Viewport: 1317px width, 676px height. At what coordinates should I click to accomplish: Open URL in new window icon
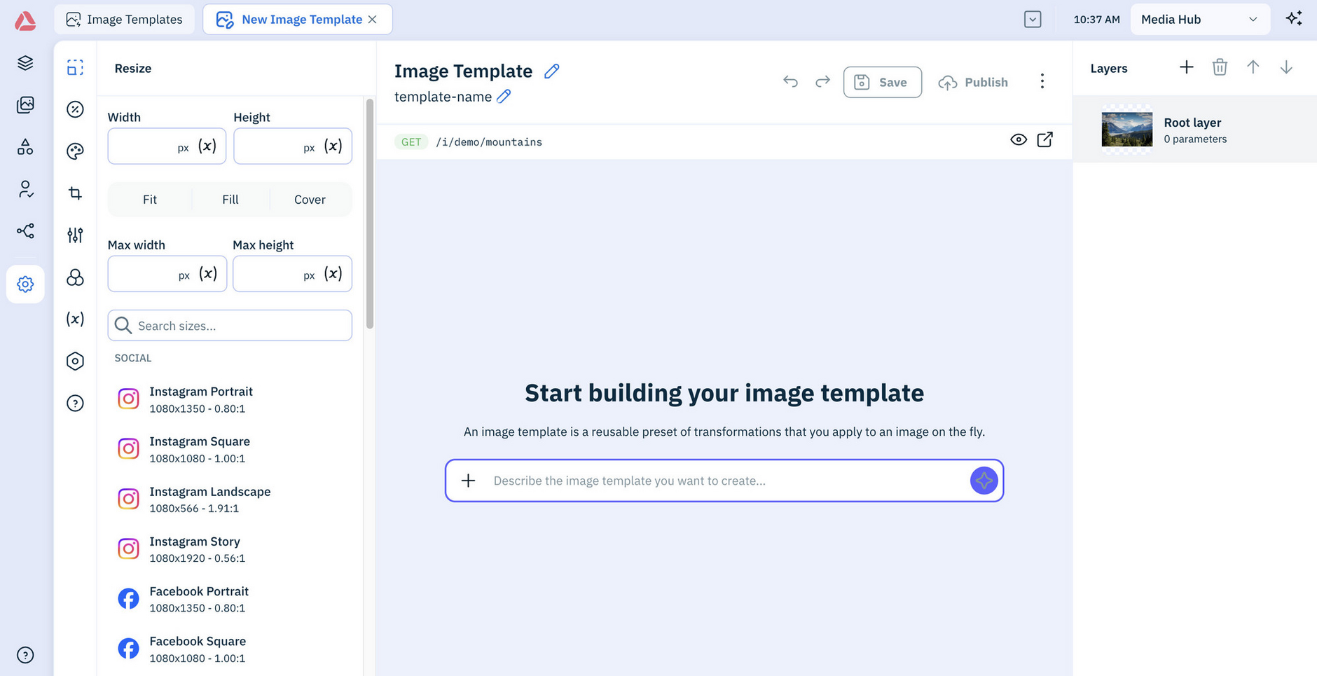pyautogui.click(x=1044, y=139)
